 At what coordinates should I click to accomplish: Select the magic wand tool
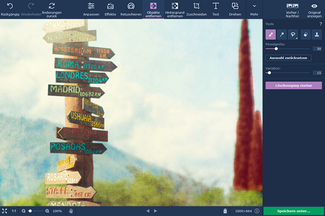(x=282, y=34)
